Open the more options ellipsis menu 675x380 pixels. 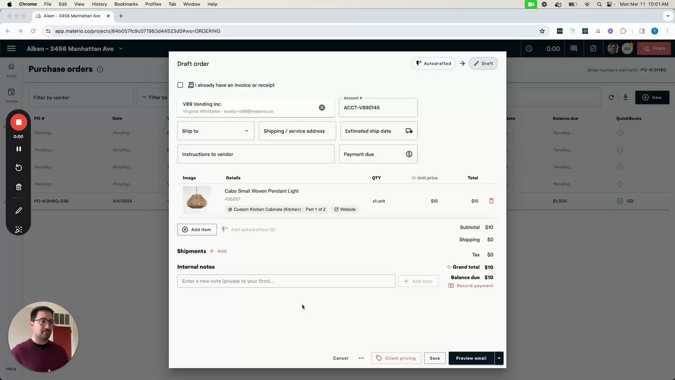click(x=361, y=358)
